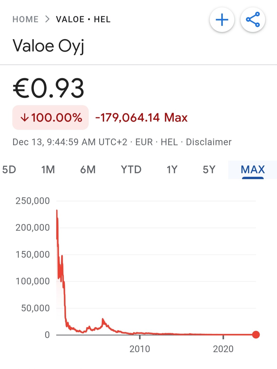Select the MAX range tab
This screenshot has width=277, height=369.
click(x=253, y=169)
